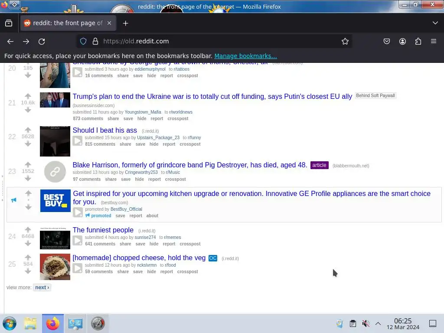Image resolution: width=444 pixels, height=333 pixels.
Task: Bookmark this page with the star icon
Action: [x=345, y=41]
